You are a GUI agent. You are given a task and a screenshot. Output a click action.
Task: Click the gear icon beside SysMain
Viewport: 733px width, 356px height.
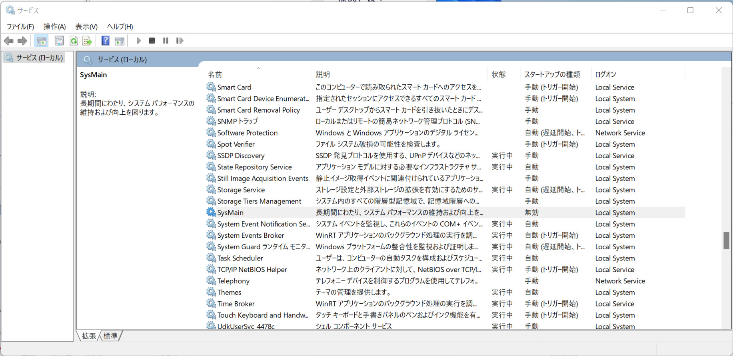(x=211, y=212)
